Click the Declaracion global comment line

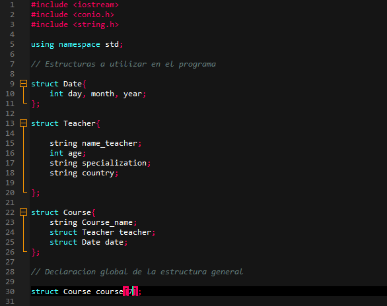pyautogui.click(x=137, y=272)
